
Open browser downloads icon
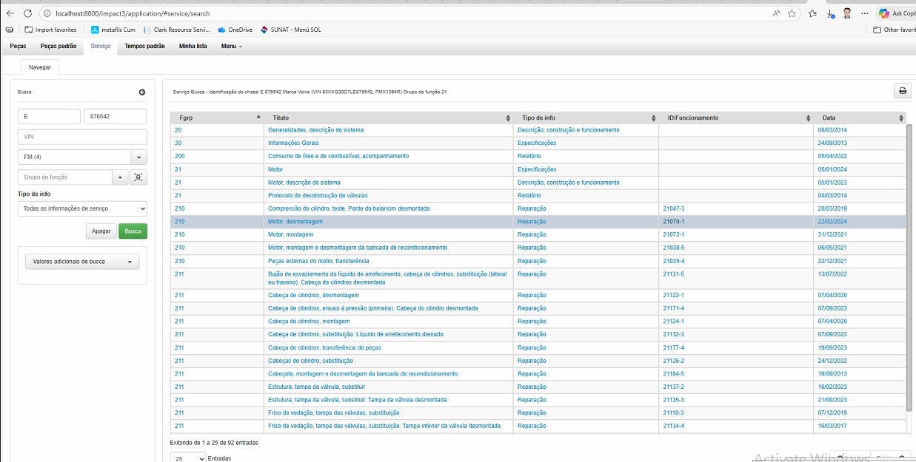coord(830,13)
